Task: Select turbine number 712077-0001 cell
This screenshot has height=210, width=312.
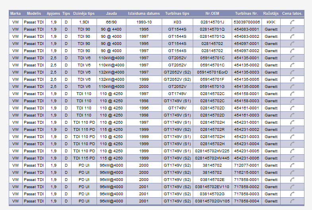Action: point(247,165)
